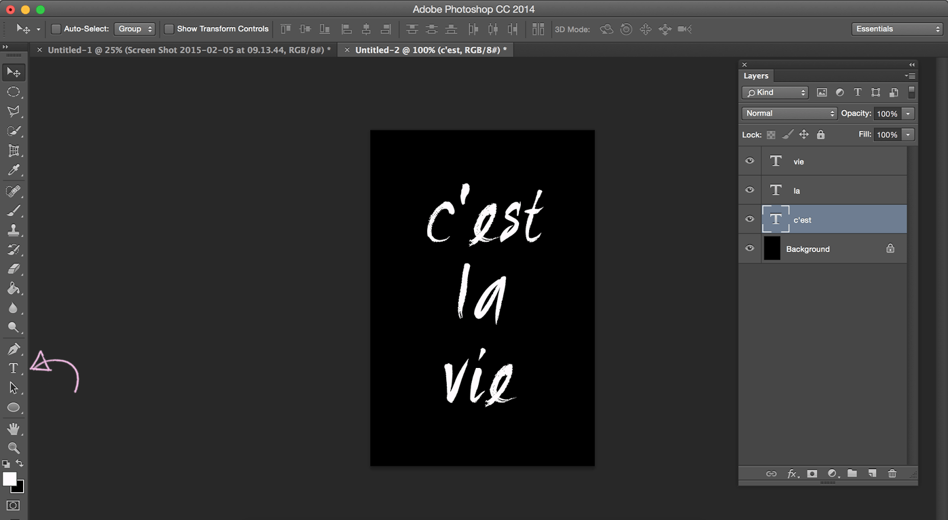
Task: Open the Layers panel options menu
Action: 911,76
